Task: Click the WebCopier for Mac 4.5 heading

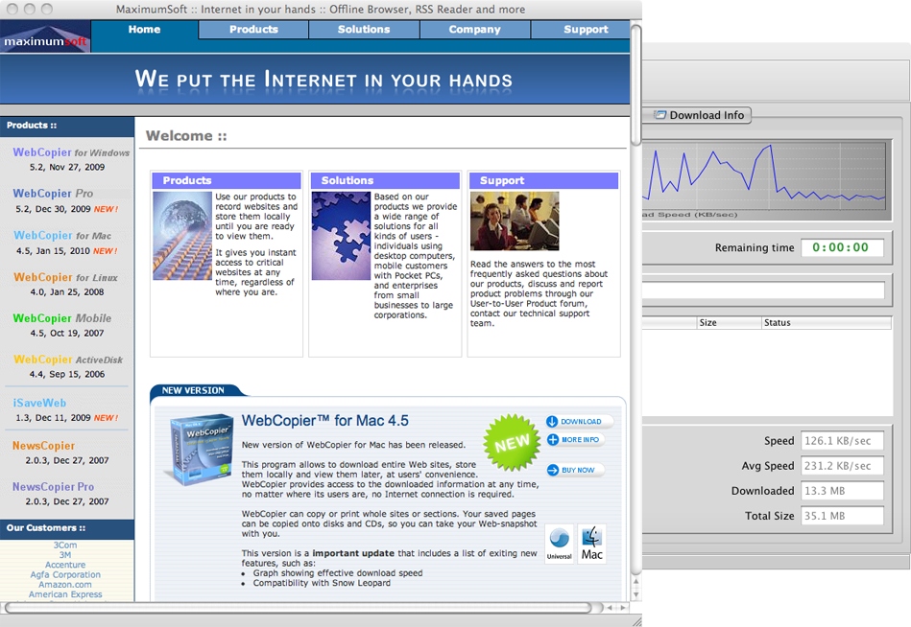Action: click(x=325, y=421)
